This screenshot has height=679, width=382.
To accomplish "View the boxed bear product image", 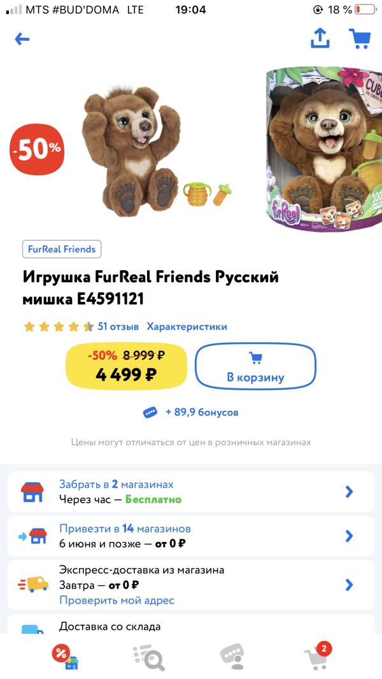I will pyautogui.click(x=325, y=150).
